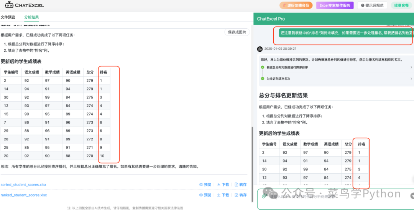The width and height of the screenshot is (414, 210).
Task: Open Excel专家制作服务
Action: 335,5
